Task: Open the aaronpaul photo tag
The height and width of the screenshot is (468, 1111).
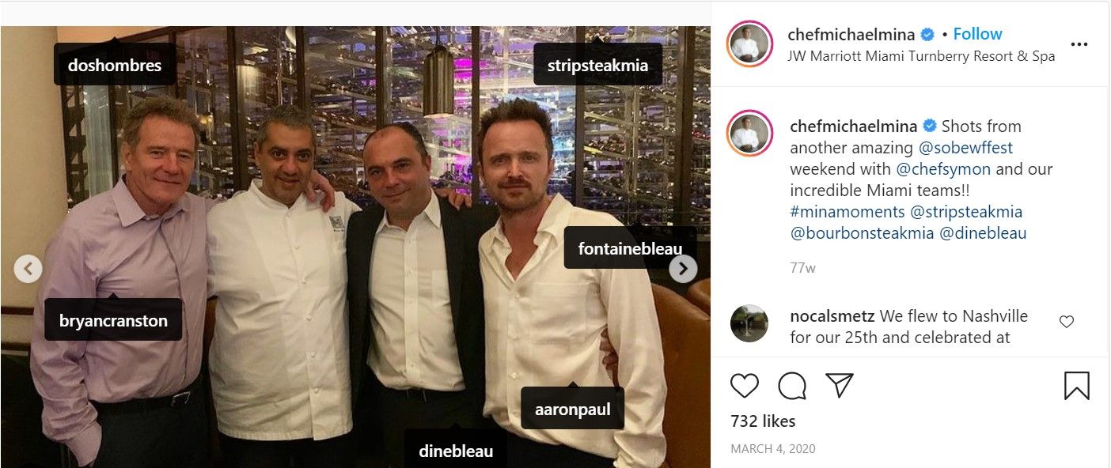Action: click(x=572, y=408)
